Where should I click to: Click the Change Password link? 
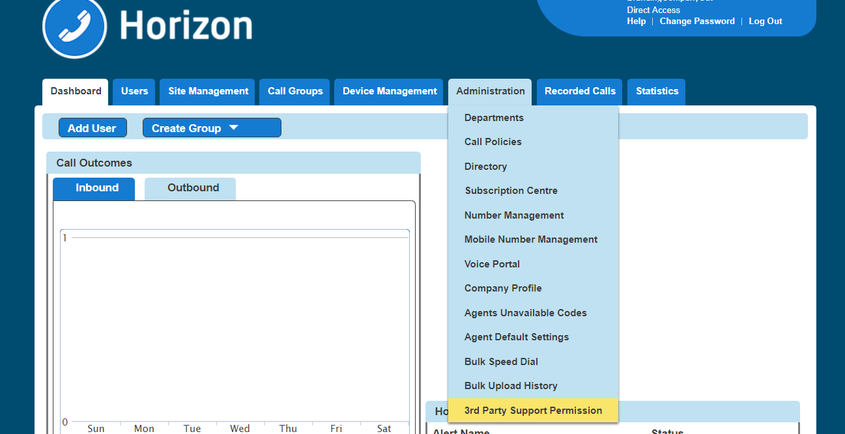697,21
